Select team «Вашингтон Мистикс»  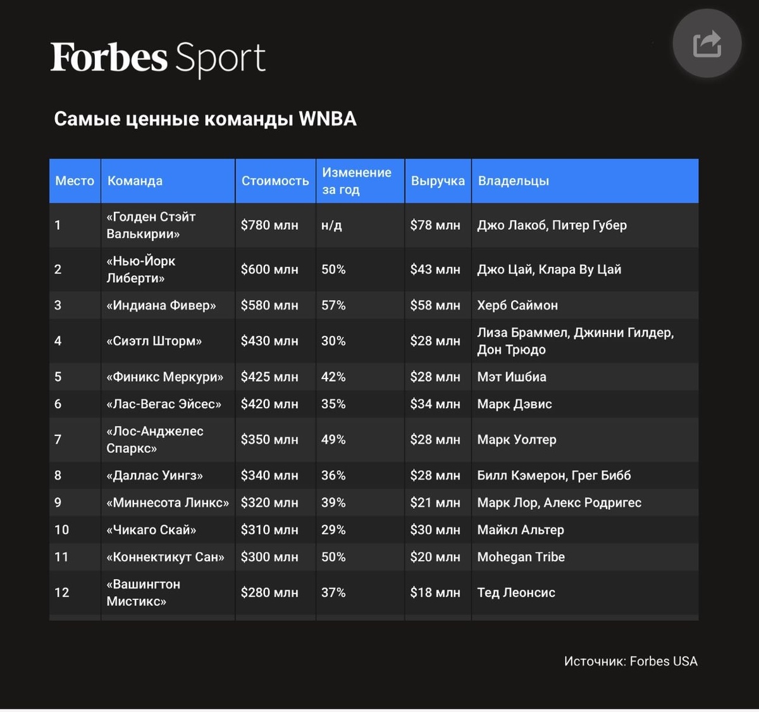coord(143,593)
